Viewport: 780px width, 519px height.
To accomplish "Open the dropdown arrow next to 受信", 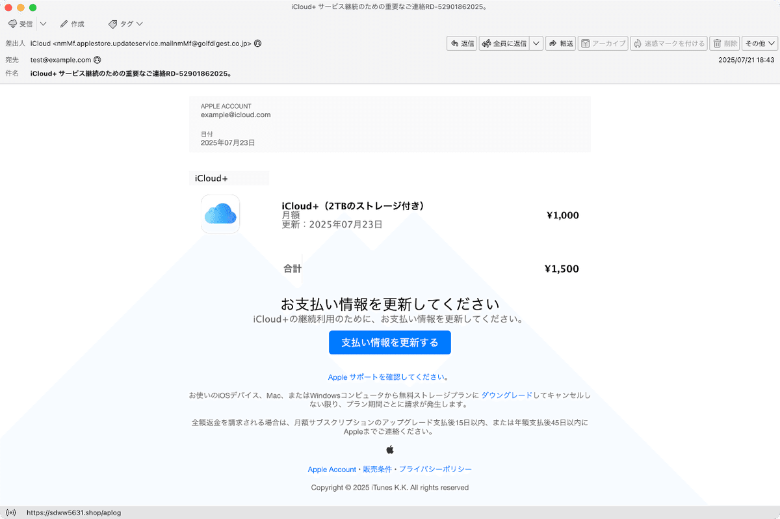I will pyautogui.click(x=43, y=24).
